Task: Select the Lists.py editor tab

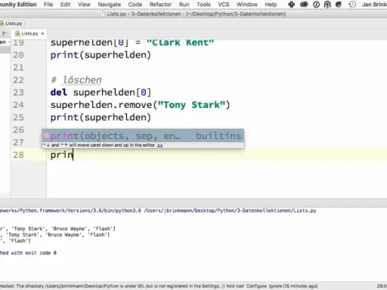Action: point(29,33)
